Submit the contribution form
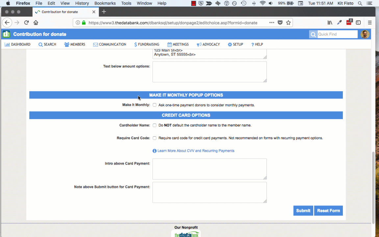Viewport: 379px width, 237px height. pyautogui.click(x=303, y=211)
